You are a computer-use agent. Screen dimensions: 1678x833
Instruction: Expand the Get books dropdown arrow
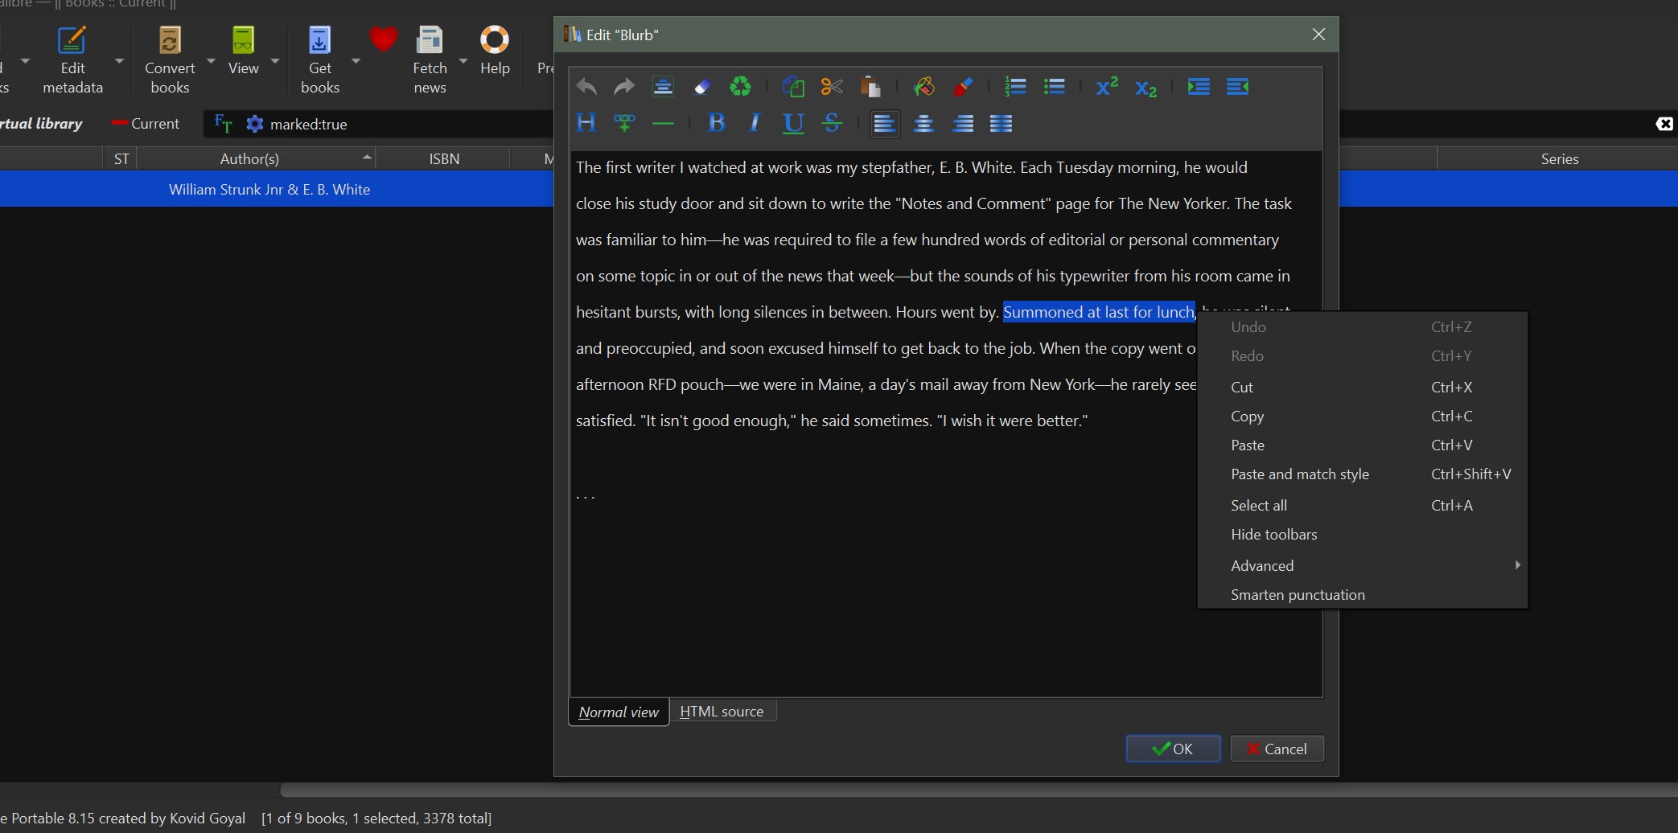point(356,61)
